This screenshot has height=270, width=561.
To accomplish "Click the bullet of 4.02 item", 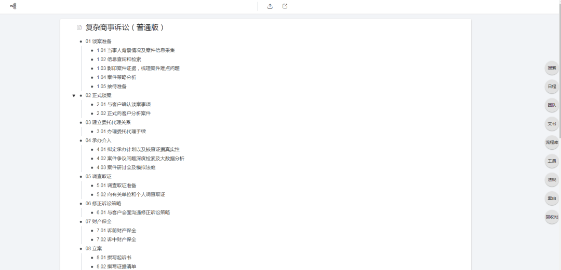I will 92,158.
